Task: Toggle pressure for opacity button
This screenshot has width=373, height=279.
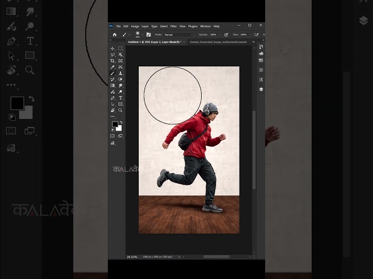Action: [x=226, y=35]
